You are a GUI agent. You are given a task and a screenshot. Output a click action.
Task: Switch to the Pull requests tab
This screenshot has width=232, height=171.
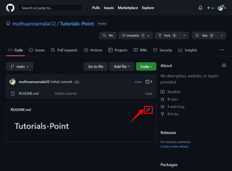[x=64, y=50]
